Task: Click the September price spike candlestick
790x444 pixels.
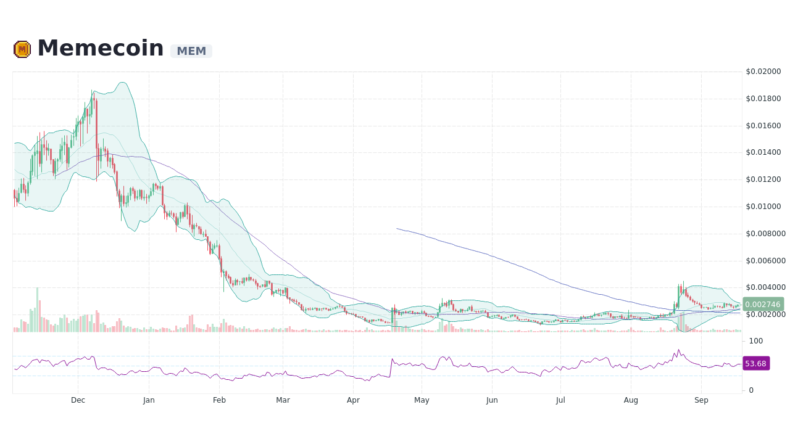Action: tap(680, 290)
